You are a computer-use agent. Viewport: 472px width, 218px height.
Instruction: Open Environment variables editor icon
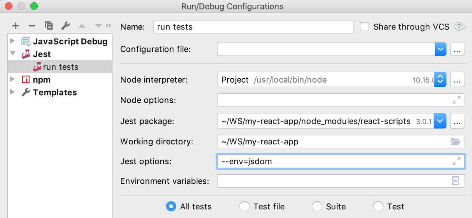[x=455, y=181]
